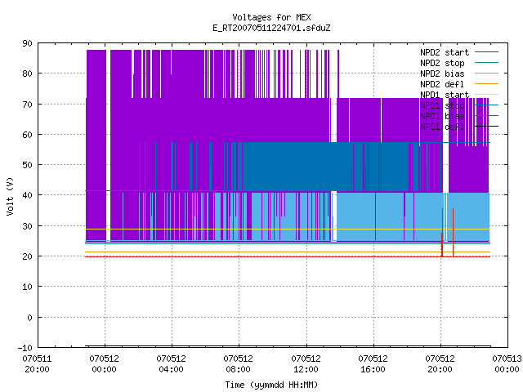This screenshot has width=523, height=392.
Task: Click the y-axis tick label 60
Action: (27, 135)
